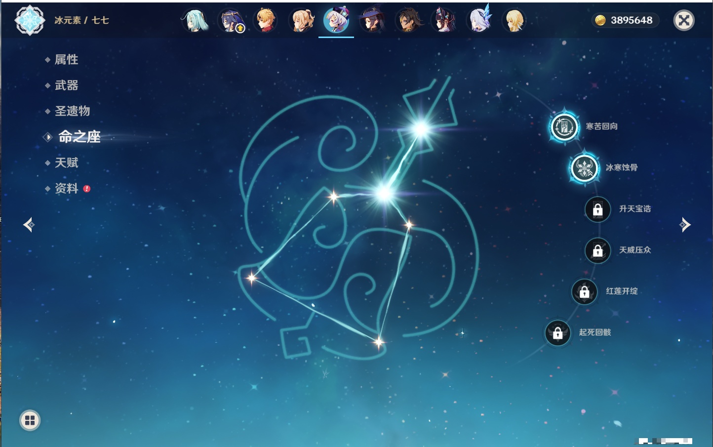Click the locked 天威压众 node icon
713x447 pixels.
click(597, 250)
